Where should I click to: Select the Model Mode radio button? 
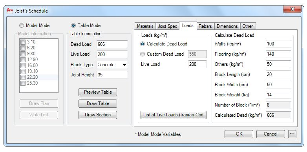[22, 25]
